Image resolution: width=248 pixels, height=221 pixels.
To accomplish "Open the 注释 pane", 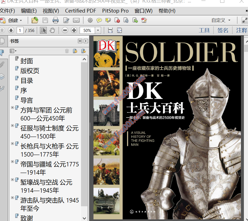I will tap(242, 30).
